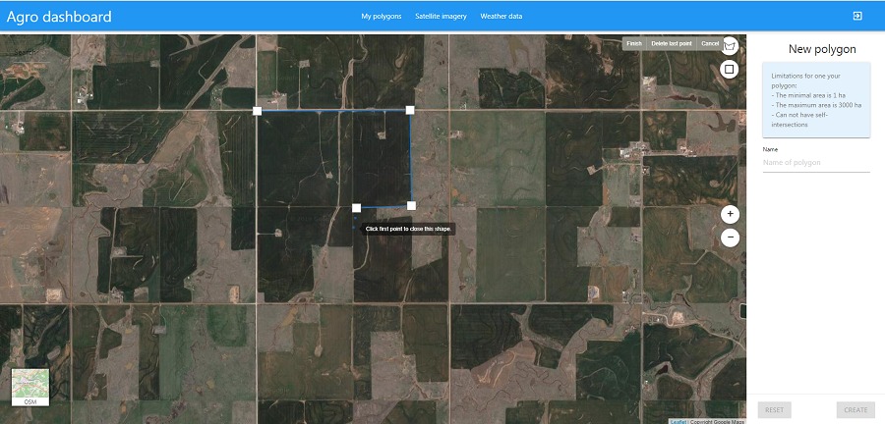Click first polygon point to close shape

pos(257,110)
